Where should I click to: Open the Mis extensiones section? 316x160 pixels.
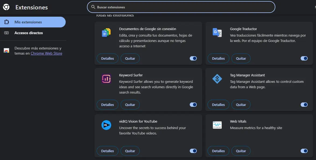pos(33,22)
